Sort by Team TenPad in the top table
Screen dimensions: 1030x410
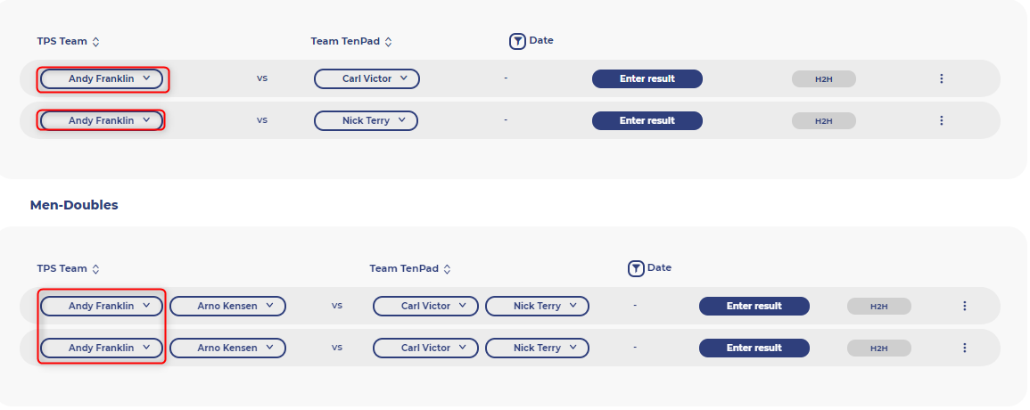(389, 42)
